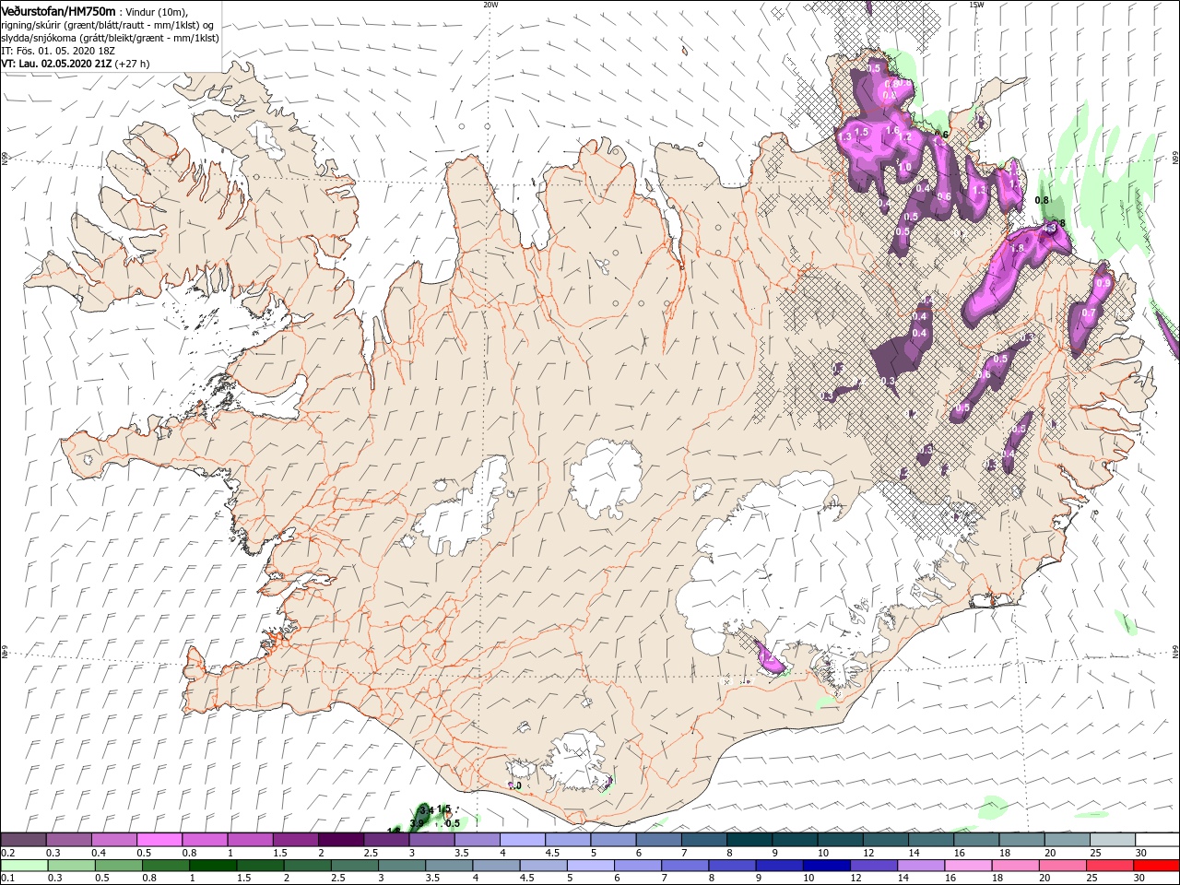Click the black 0.8 value off the northeast coast
The image size is (1180, 885).
[x=1042, y=200]
